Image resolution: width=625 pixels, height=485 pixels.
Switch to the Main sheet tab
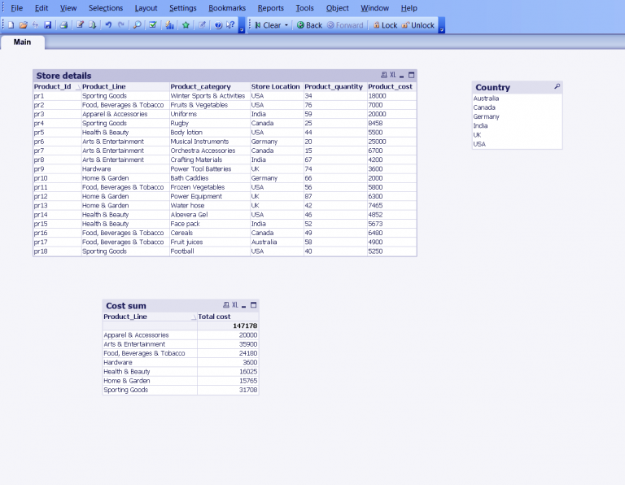[x=22, y=42]
